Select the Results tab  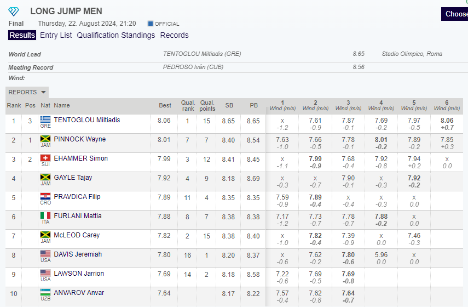22,35
